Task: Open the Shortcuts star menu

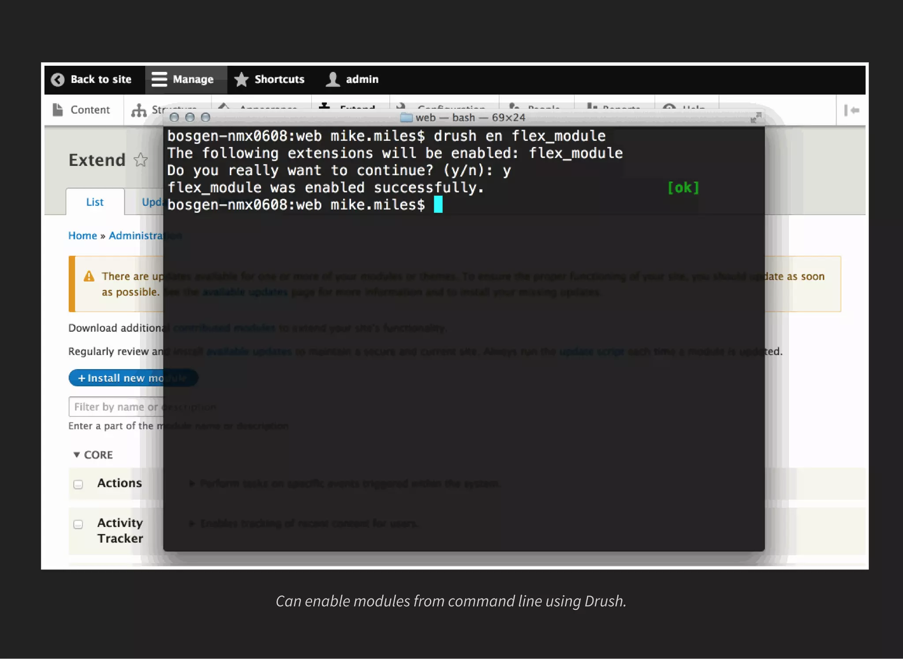Action: (x=269, y=79)
